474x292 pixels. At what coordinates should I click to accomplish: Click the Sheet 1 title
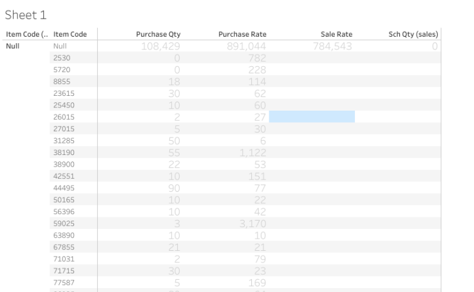click(x=26, y=15)
